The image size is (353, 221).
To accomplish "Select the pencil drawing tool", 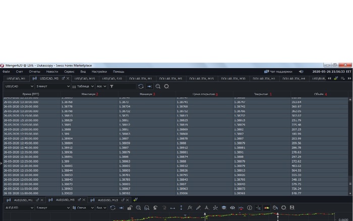I will point(198,208).
